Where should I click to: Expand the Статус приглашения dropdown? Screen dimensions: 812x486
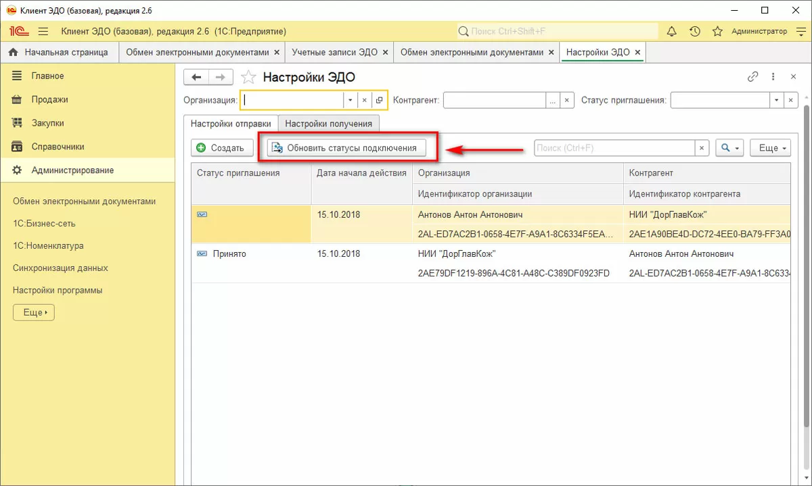[777, 100]
